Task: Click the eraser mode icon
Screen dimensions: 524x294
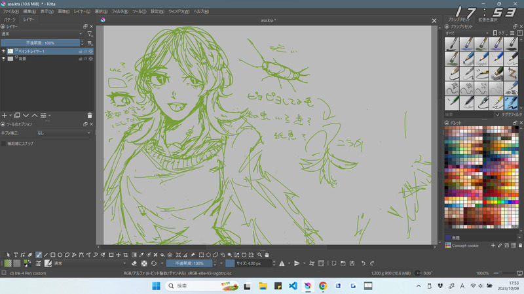Action: tap(134, 263)
